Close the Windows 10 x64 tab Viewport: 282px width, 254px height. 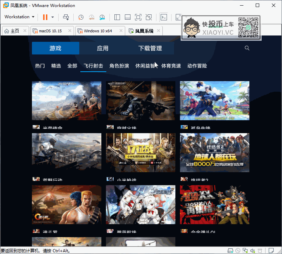121,31
